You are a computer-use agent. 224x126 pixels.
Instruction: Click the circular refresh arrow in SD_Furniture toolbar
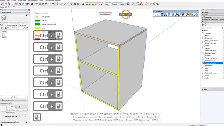(x=194, y=15)
